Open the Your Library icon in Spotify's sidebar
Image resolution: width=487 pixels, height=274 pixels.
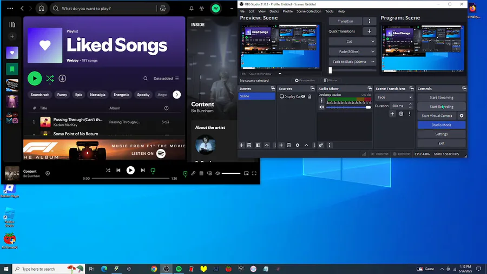coord(12,24)
